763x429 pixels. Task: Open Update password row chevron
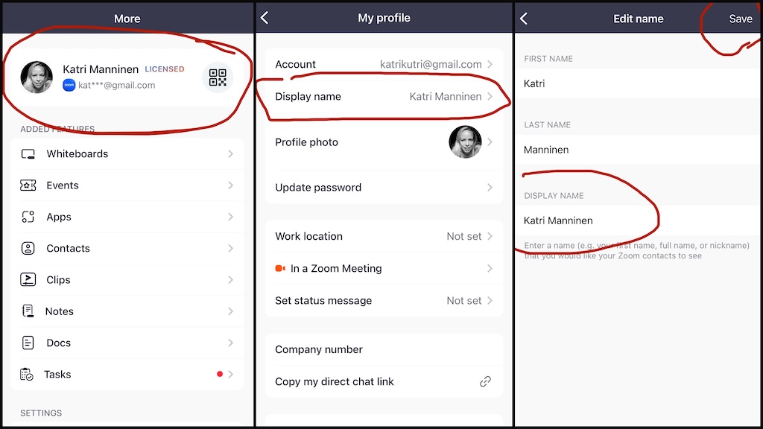490,187
